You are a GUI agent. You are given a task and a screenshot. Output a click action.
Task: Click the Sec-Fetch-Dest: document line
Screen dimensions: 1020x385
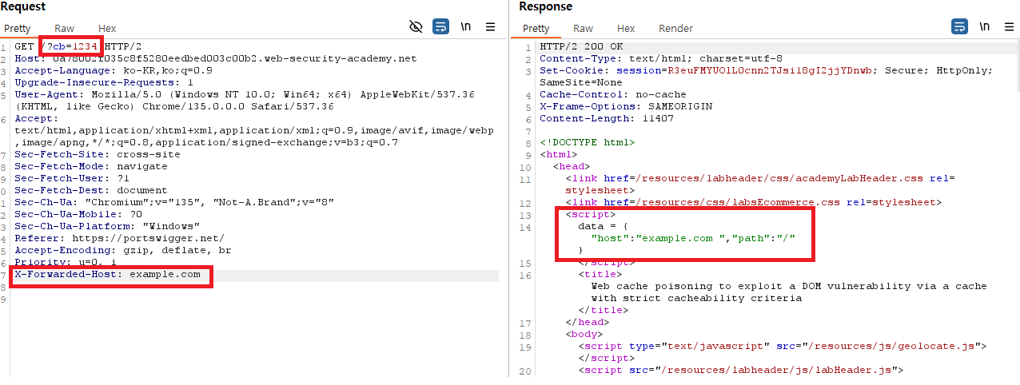click(91, 190)
